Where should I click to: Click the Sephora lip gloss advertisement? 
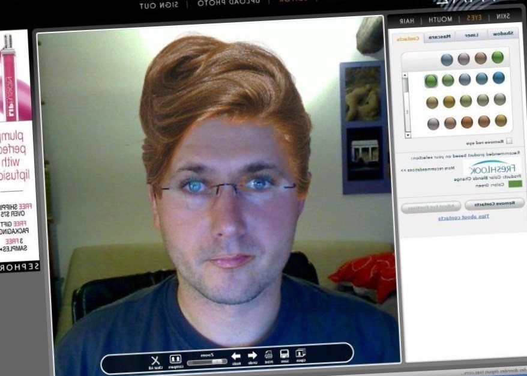(17, 150)
